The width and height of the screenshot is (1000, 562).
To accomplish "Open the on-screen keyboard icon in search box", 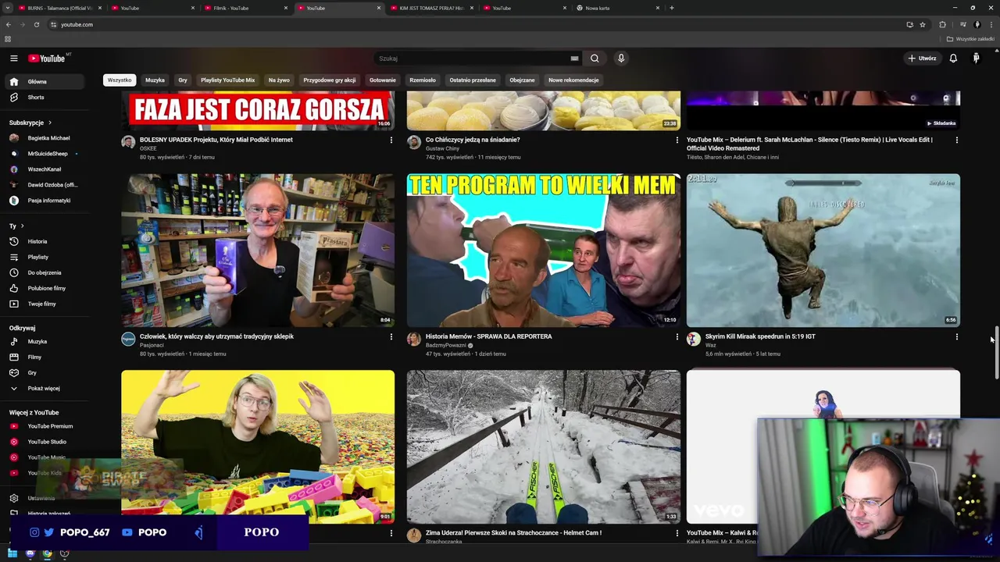I will tap(574, 59).
